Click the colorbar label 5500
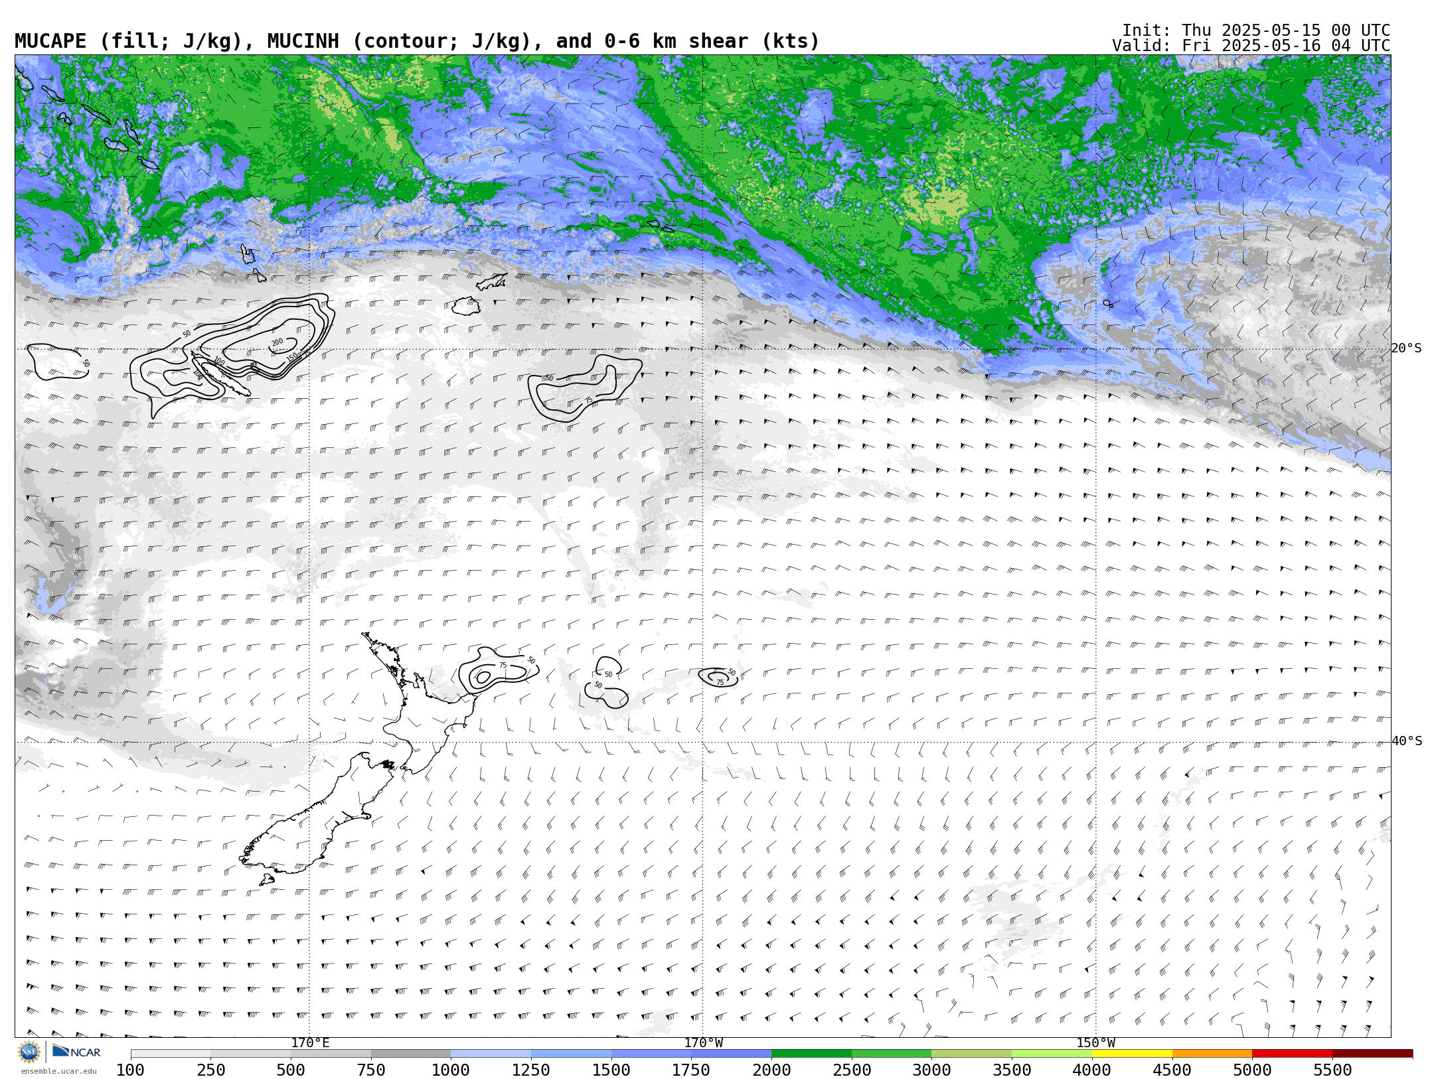 coord(1332,1070)
